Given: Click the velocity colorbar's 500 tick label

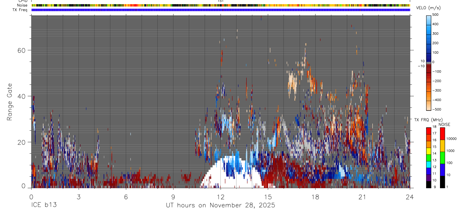Looking at the screenshot, I should pyautogui.click(x=435, y=15).
